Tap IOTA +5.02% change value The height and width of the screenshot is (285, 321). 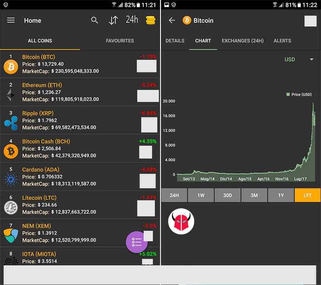click(x=148, y=254)
